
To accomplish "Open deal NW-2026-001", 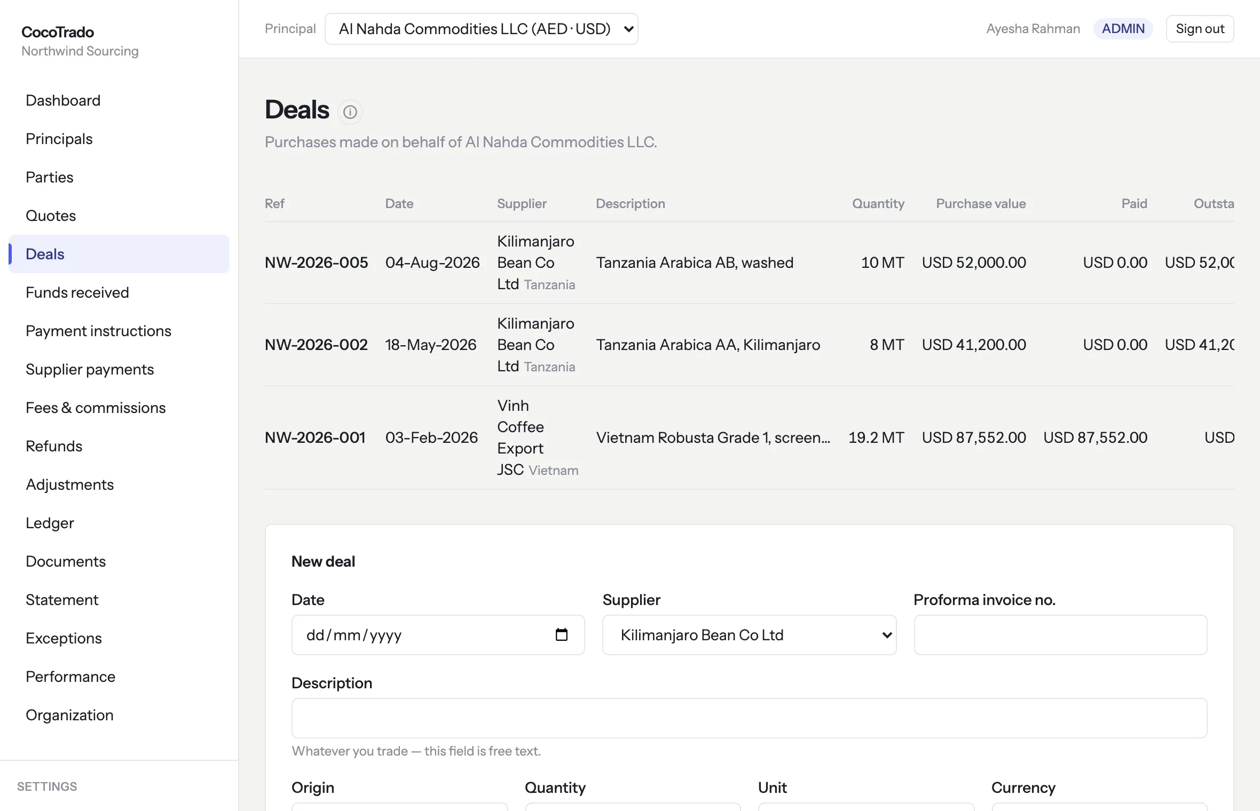I will 315,438.
